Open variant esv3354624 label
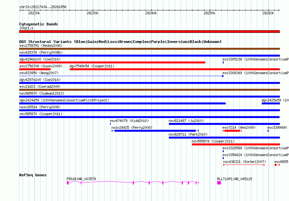This screenshot has width=289, height=201. pos(256,155)
